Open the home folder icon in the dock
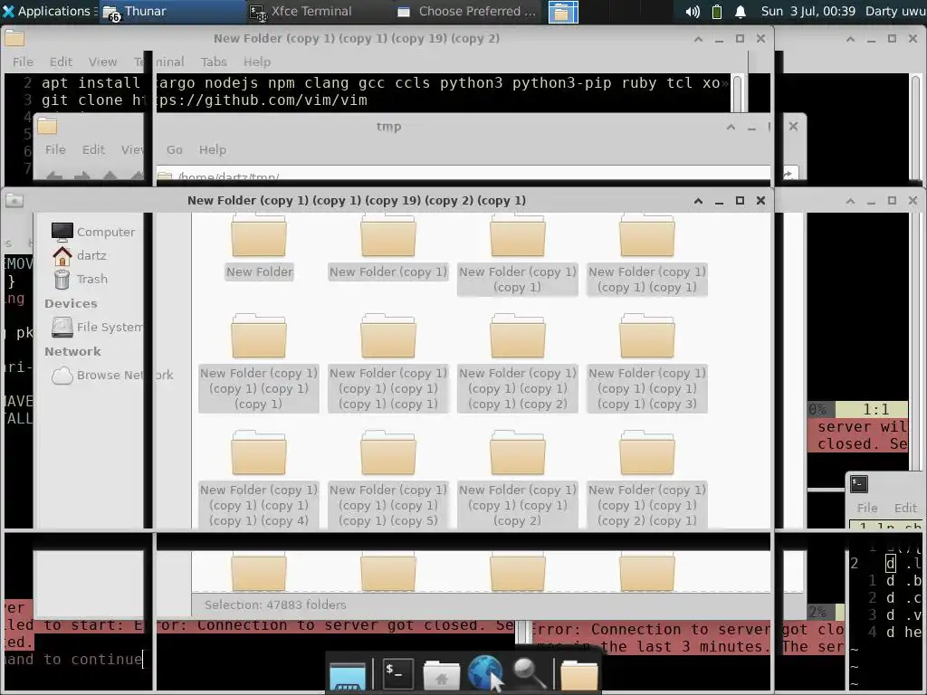Image resolution: width=927 pixels, height=695 pixels. click(441, 674)
